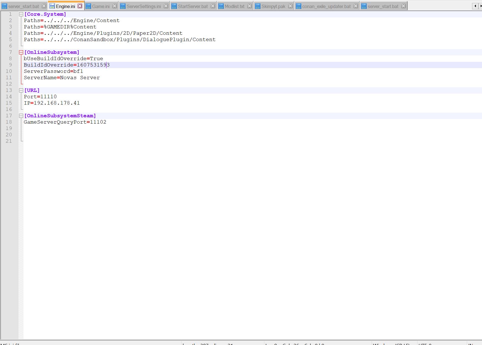The image size is (482, 345).
Task: Click line number 15 in the margin
Action: [9, 103]
